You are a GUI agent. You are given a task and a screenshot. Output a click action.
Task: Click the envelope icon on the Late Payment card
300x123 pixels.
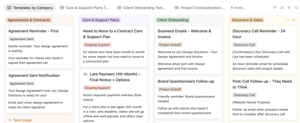point(85,74)
